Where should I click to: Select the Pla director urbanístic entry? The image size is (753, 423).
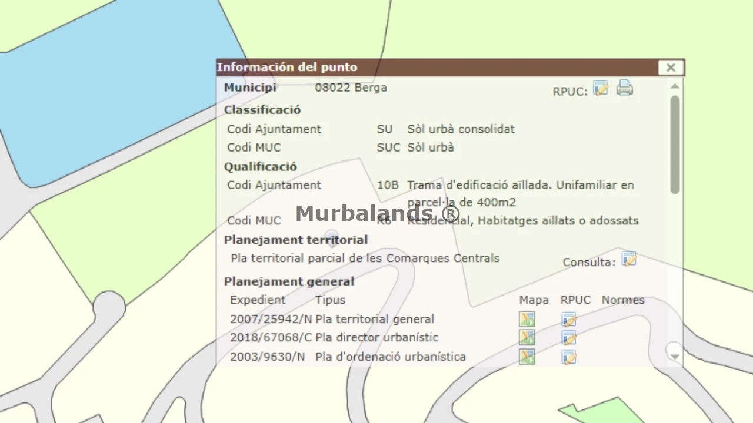[376, 338]
